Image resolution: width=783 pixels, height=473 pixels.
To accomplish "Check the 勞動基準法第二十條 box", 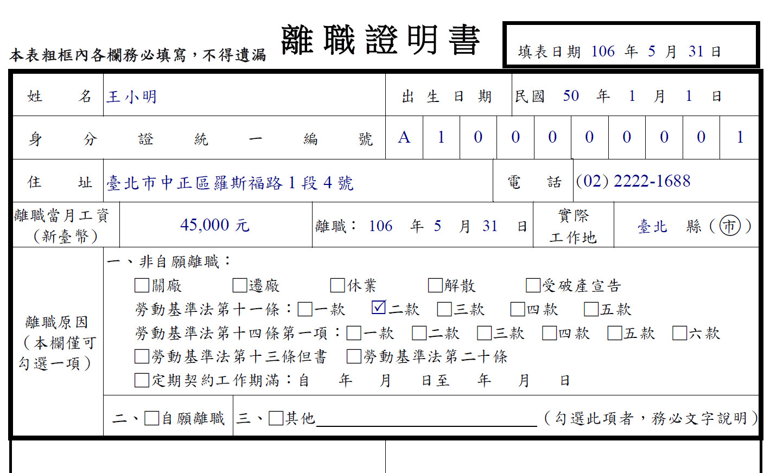I will pyautogui.click(x=354, y=356).
